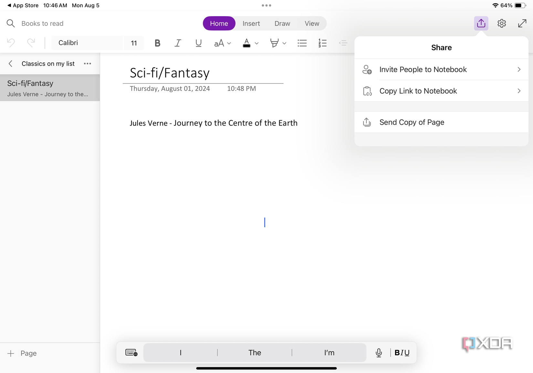Toggle underline formatting in the ribbon
This screenshot has width=533, height=373.
point(198,43)
